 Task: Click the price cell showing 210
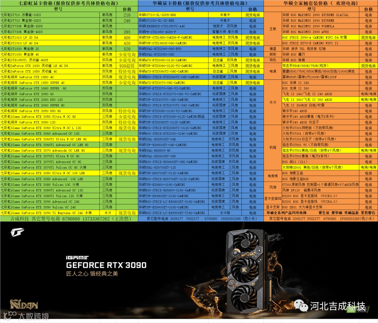click(x=127, y=15)
